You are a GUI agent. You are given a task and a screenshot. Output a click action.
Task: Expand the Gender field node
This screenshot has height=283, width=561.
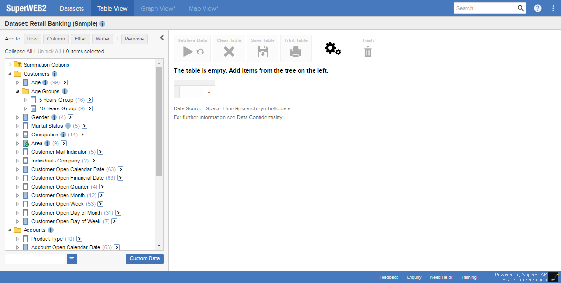(18, 117)
